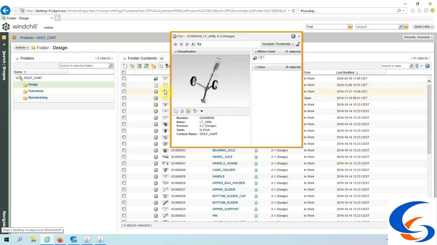Go to next thumbnail in Part popup
Screen dimensions: 437x245
187,44
